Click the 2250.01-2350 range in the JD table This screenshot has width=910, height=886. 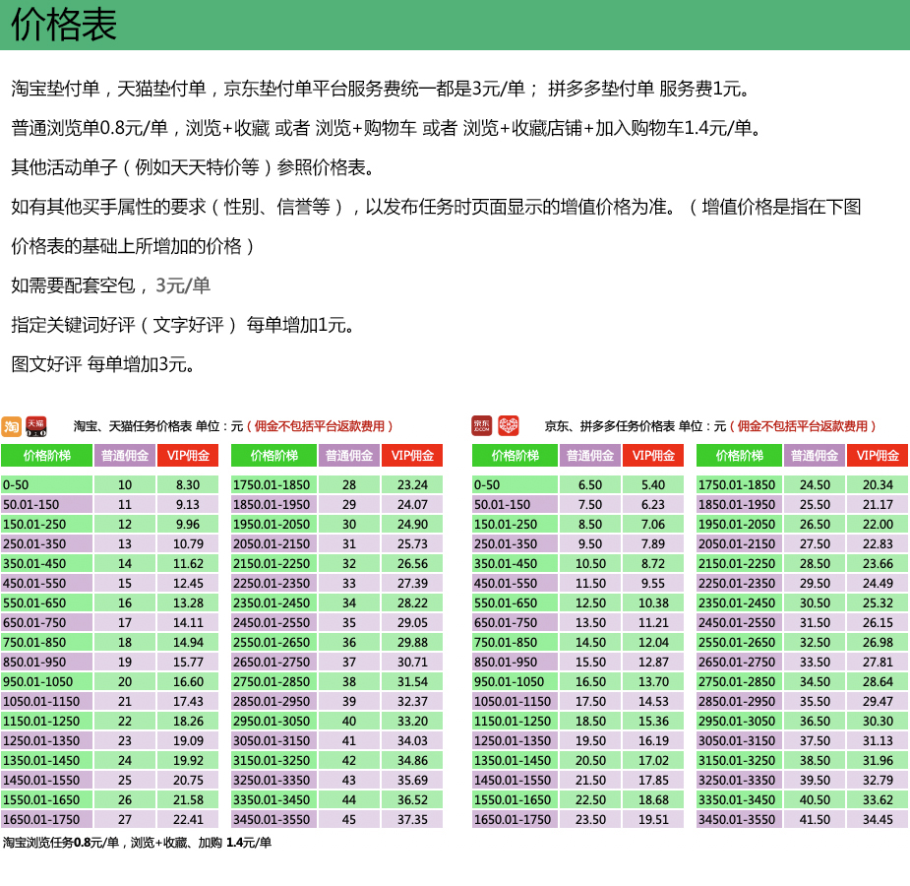[740, 584]
